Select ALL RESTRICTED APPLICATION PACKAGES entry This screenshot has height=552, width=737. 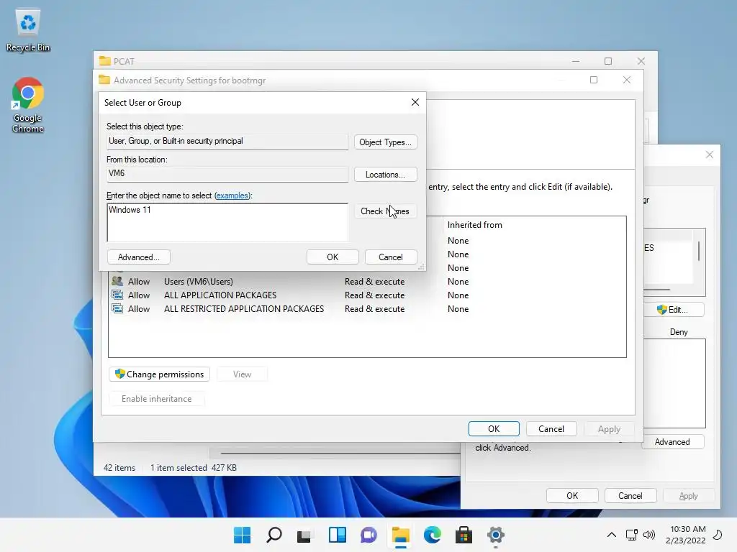pos(367,309)
